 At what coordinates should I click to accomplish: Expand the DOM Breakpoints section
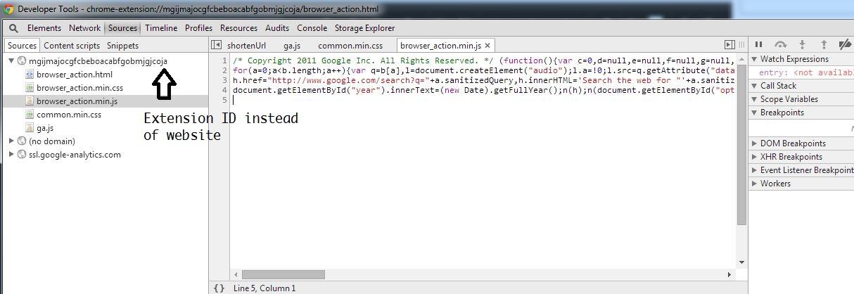click(754, 143)
